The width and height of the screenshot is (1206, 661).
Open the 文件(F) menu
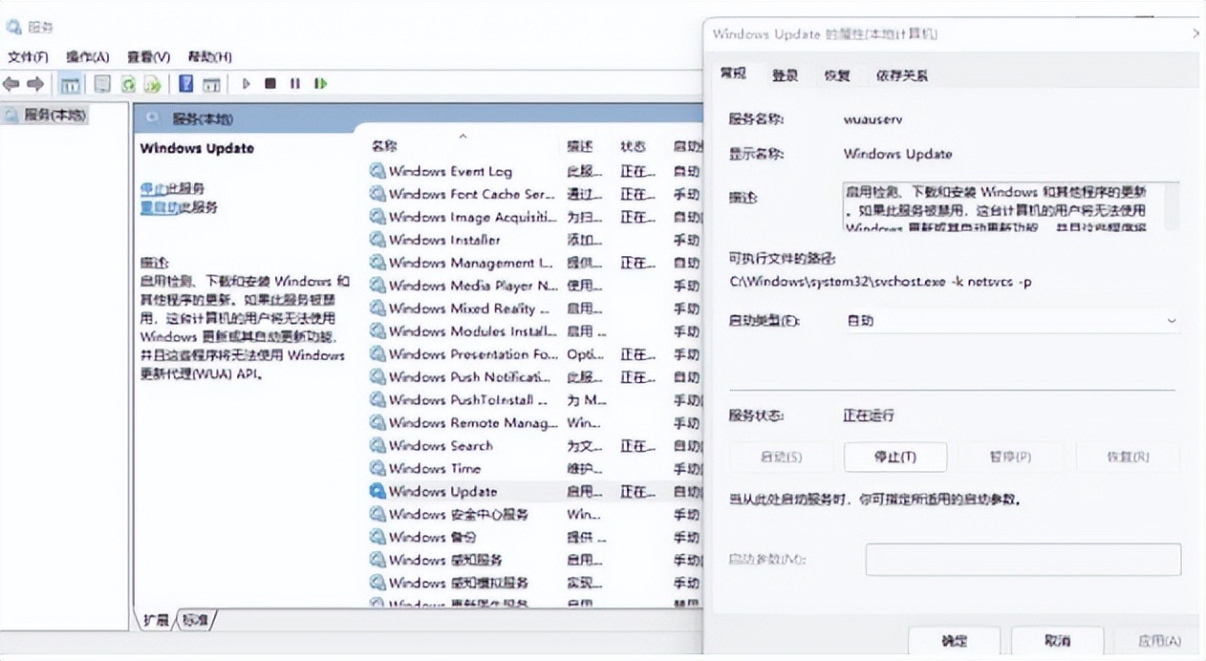28,57
